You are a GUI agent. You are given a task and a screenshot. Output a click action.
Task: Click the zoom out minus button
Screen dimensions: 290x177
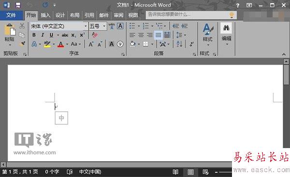pyautogui.click(x=216, y=172)
